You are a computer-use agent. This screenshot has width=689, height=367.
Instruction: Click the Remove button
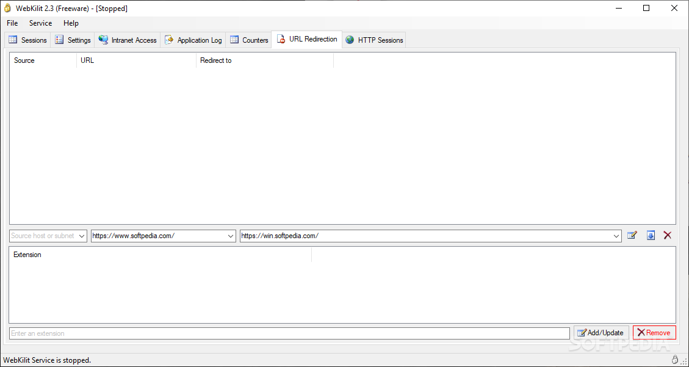[654, 333]
